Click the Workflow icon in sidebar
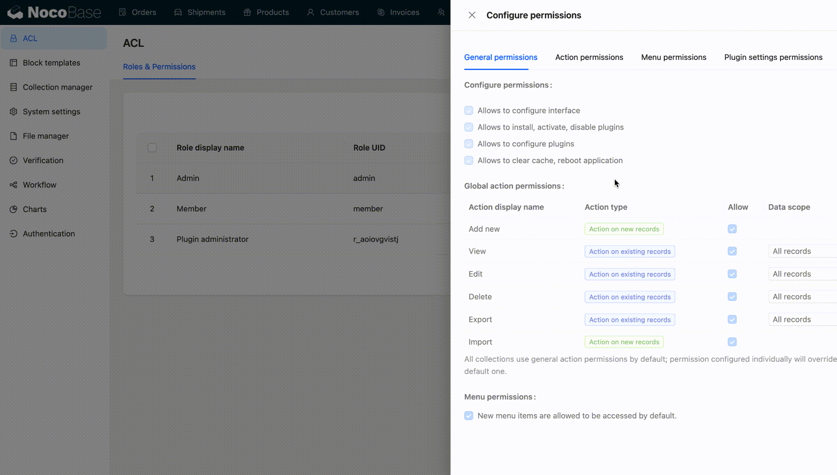 pos(14,185)
